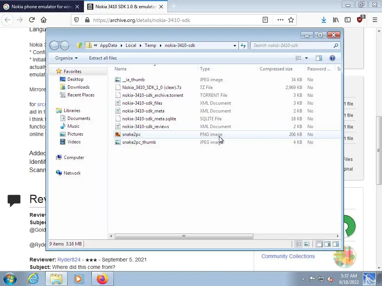Open a new Firefox tab

coord(174,6)
